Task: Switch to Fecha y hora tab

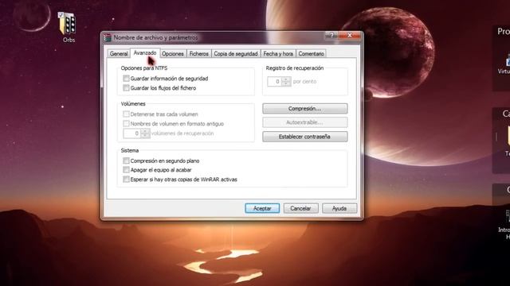Action: 278,54
